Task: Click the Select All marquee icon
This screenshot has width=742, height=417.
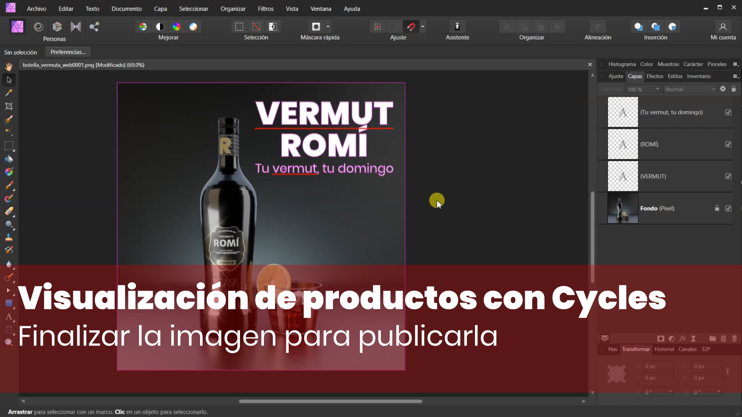Action: tap(239, 27)
